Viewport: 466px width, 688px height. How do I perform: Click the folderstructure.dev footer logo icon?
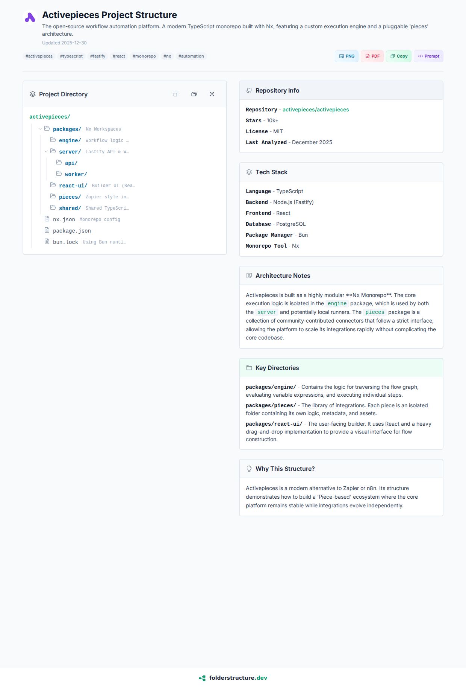[x=202, y=678]
